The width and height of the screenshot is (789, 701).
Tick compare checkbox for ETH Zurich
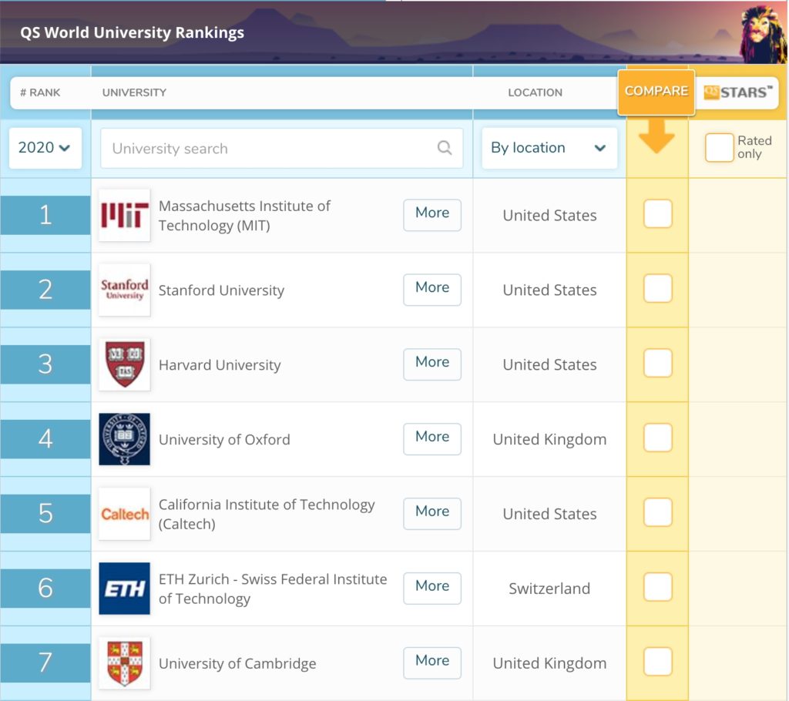[658, 587]
